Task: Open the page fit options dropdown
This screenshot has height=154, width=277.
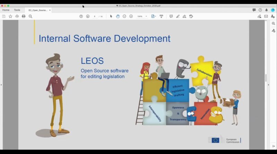Action: click(x=153, y=16)
